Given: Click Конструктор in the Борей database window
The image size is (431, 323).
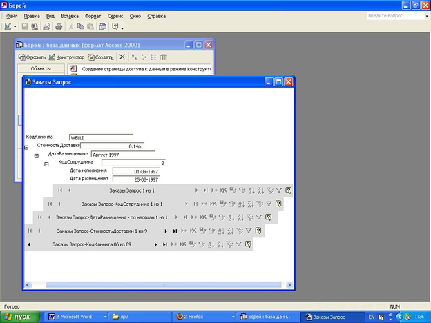Looking at the screenshot, I should (x=66, y=57).
